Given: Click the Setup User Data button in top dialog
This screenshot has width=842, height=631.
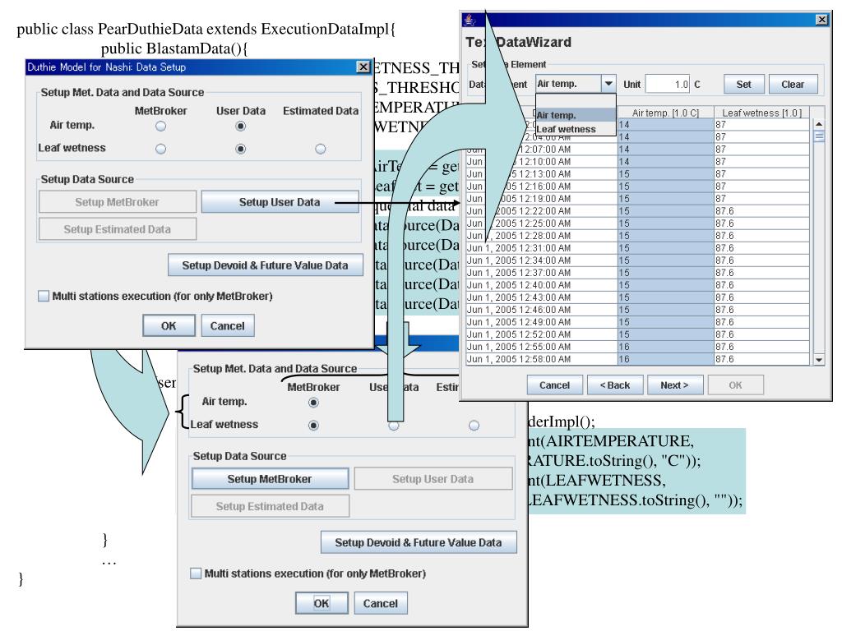Looking at the screenshot, I should [x=280, y=202].
